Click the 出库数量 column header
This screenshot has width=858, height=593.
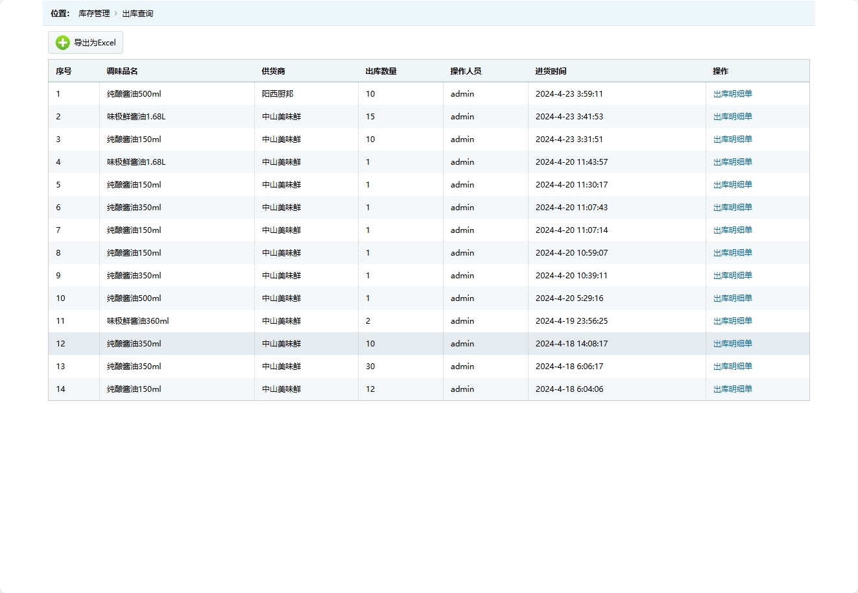pyautogui.click(x=381, y=71)
